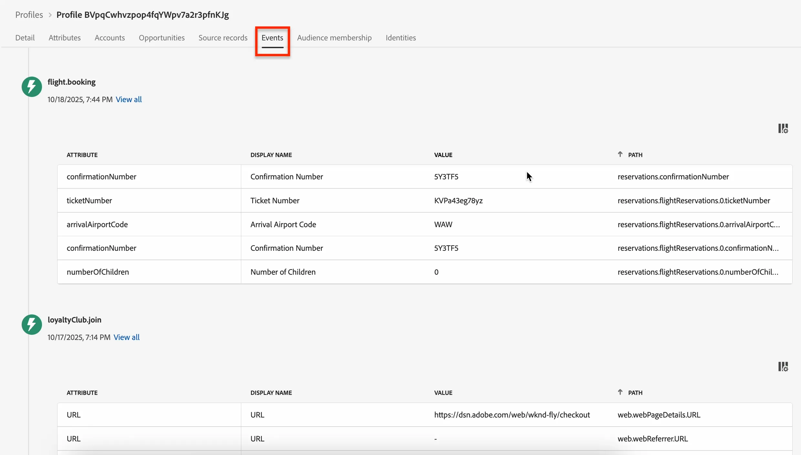Click DISPLAY NAME header in flight.booking table

click(x=271, y=155)
